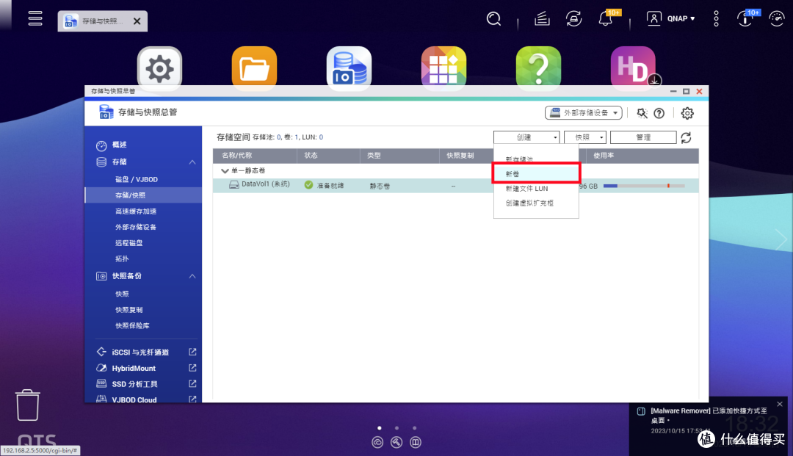Open Help Center question mark desktop icon

click(538, 69)
